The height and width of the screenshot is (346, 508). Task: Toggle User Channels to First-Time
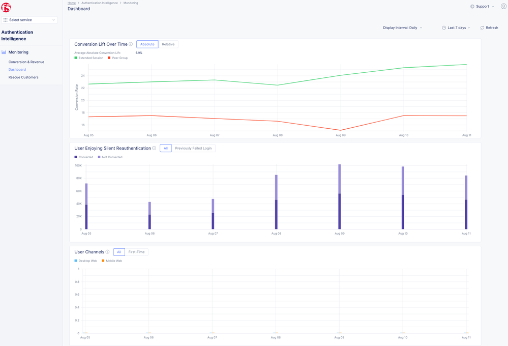(x=136, y=252)
